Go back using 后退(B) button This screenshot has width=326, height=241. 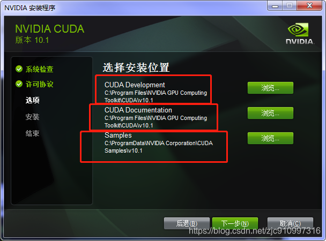click(187, 223)
